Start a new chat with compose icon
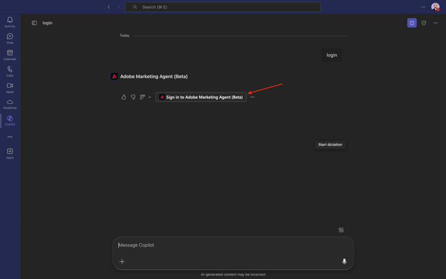 click(x=412, y=23)
